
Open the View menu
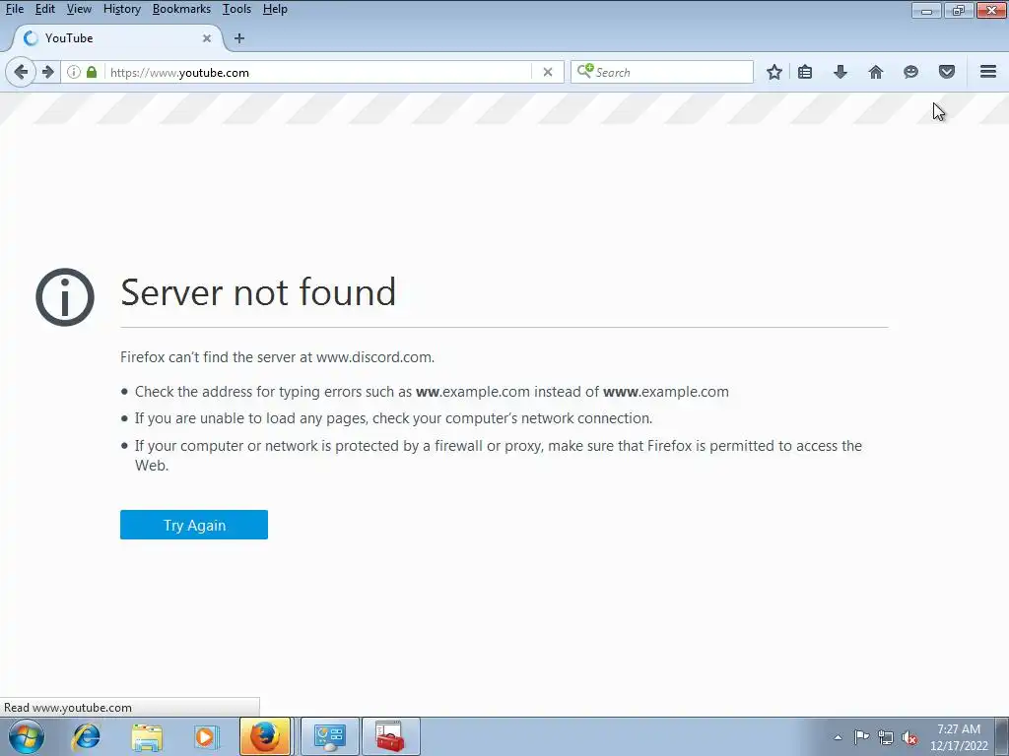click(79, 9)
